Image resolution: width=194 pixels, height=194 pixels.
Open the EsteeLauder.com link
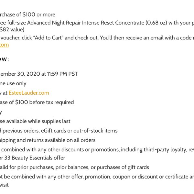29,93
